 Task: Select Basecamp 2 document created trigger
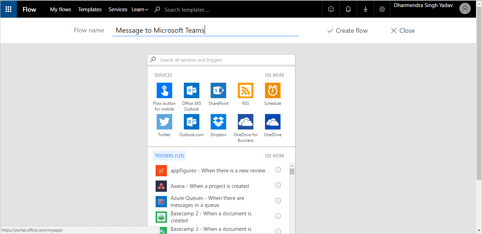[x=211, y=217]
